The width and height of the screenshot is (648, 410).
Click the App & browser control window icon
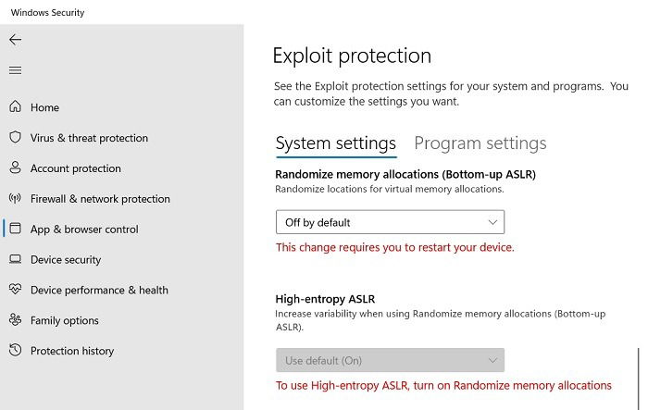click(16, 229)
